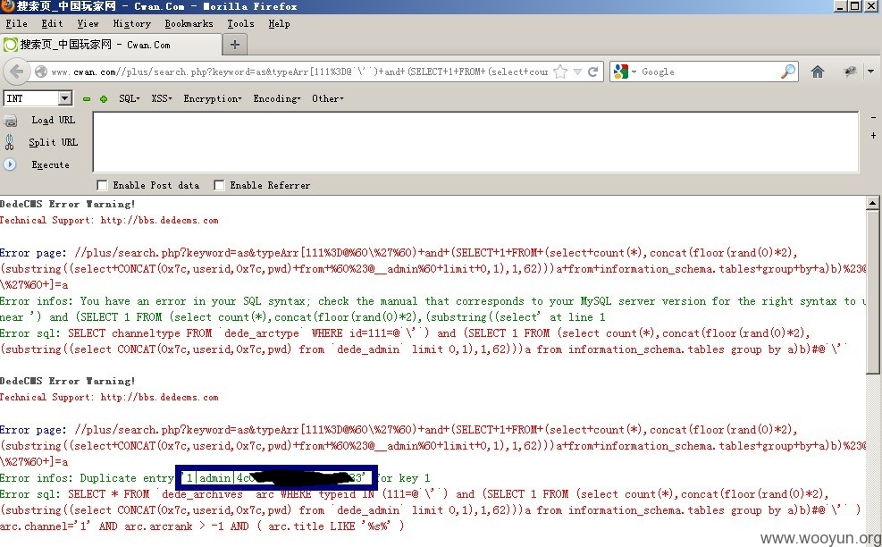Screen dimensions: 882x547
Task: Click the Firefox back arrow button
Action: (16, 72)
